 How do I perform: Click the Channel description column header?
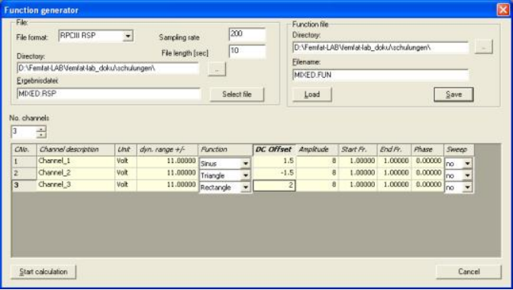pyautogui.click(x=76, y=149)
